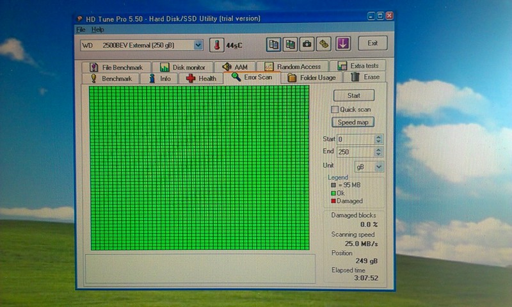Click the 44°C temperature reading
The height and width of the screenshot is (307, 512).
pyautogui.click(x=234, y=45)
